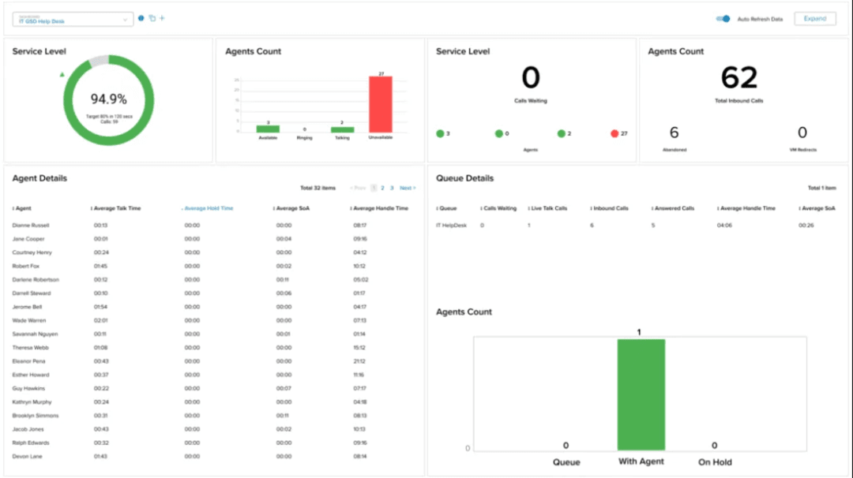Click the green Talking agents indicator dot
The width and height of the screenshot is (853, 478).
pos(562,133)
